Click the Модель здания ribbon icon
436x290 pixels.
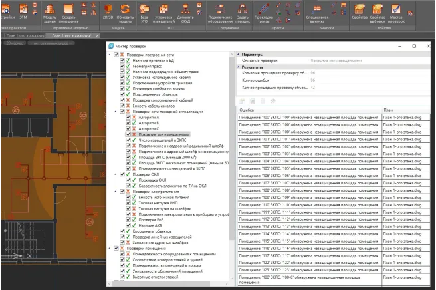[49, 9]
